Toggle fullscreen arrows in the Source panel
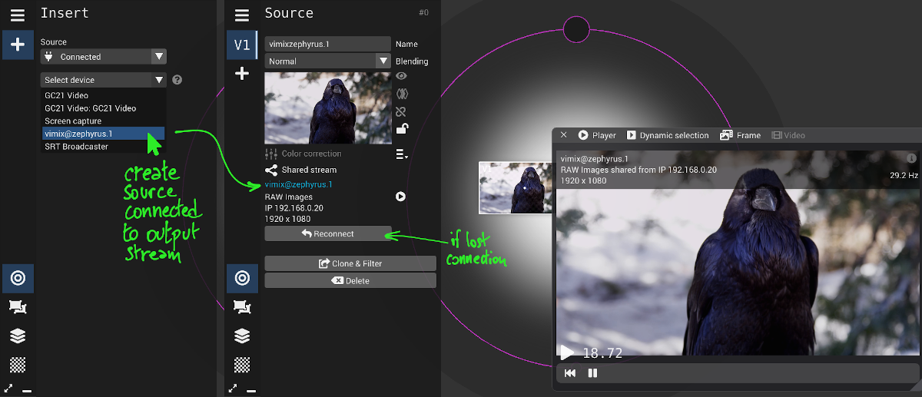922x397 pixels. 233,389
